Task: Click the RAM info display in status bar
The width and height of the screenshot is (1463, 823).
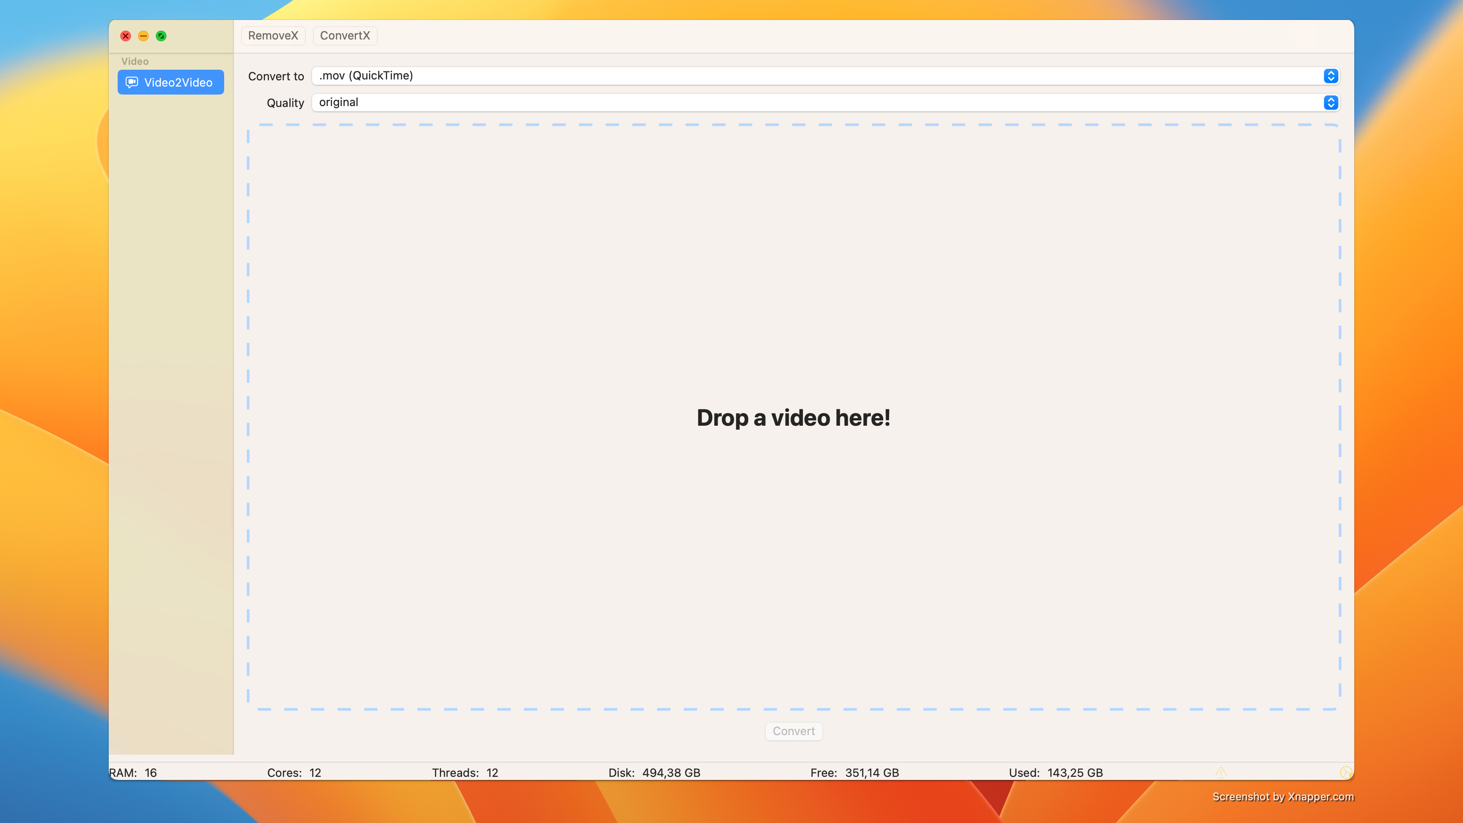Action: coord(134,772)
